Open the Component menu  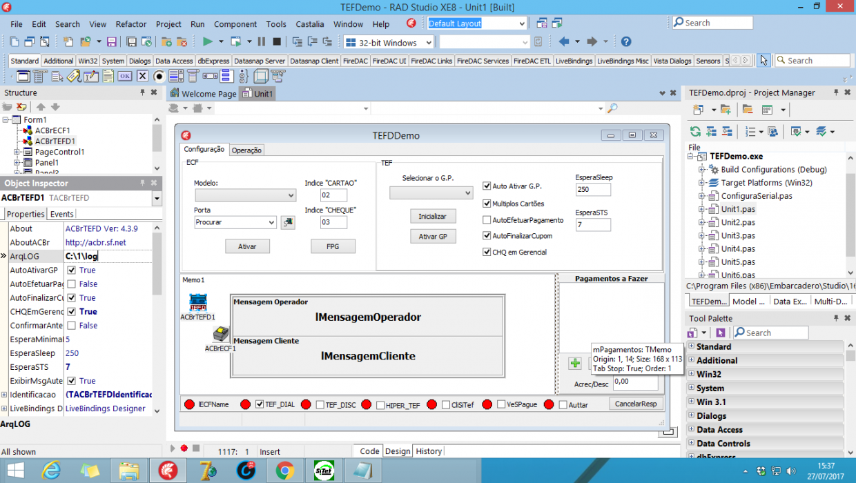(x=235, y=23)
